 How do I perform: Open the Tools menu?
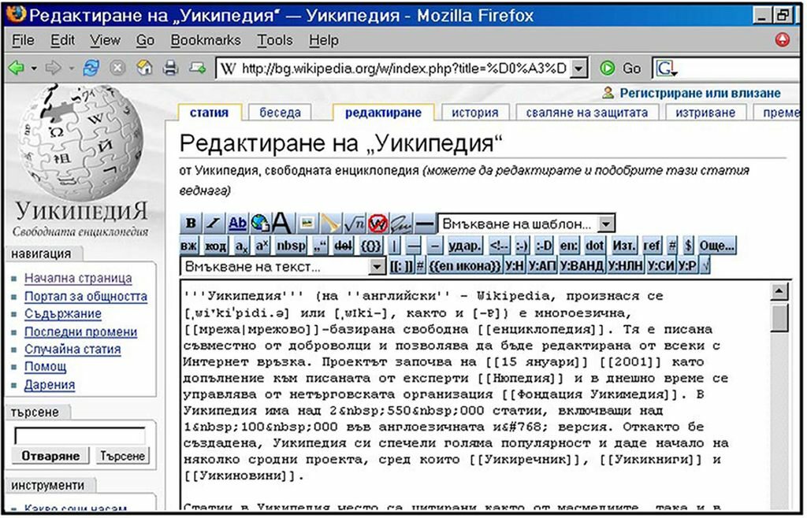coord(275,40)
